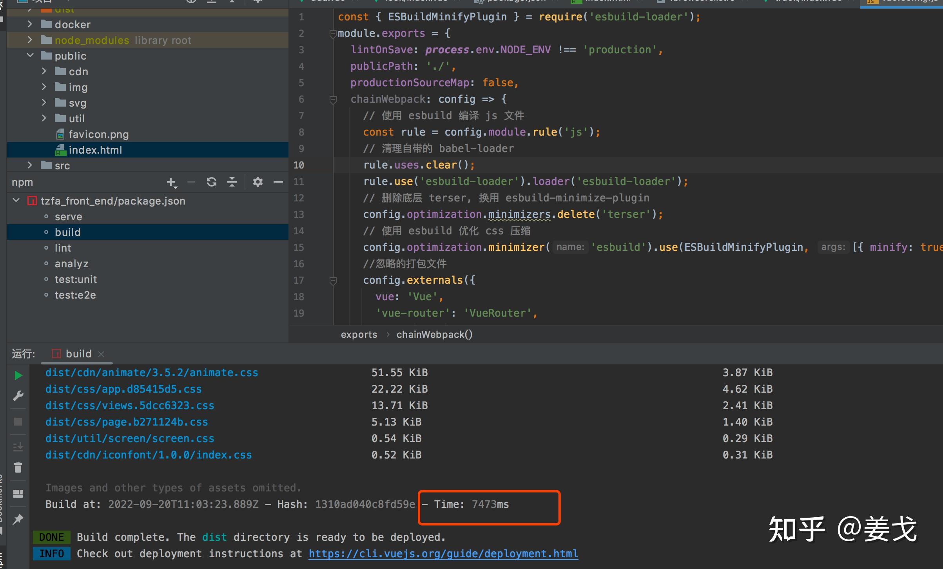Open npm panel gear settings
943x569 pixels.
tap(258, 182)
